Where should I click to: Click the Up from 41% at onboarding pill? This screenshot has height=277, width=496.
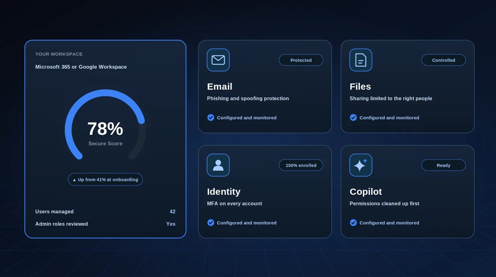click(105, 179)
